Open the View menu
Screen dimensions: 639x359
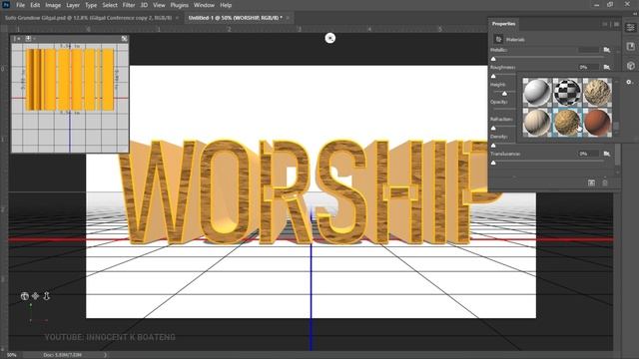tap(159, 5)
